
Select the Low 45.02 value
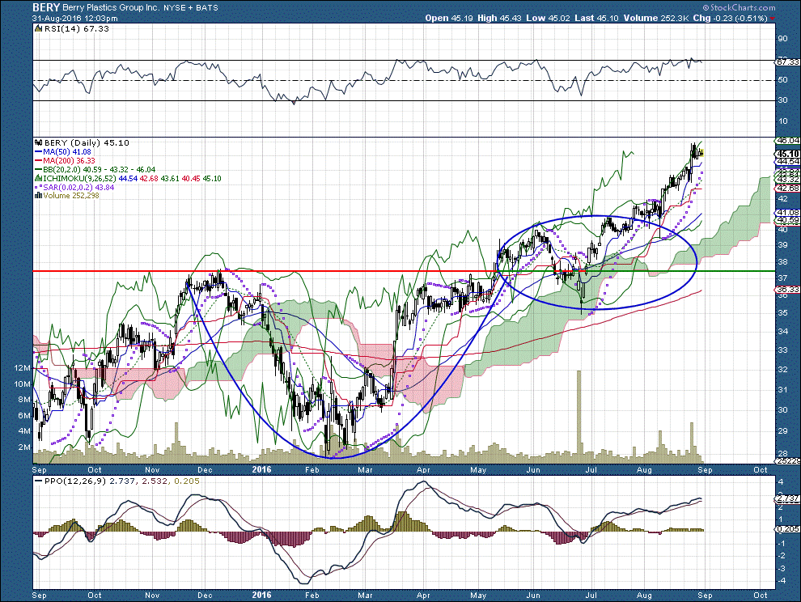click(548, 18)
